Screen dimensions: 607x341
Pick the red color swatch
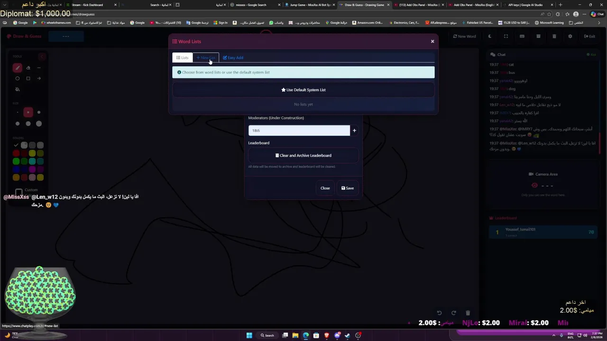pos(16,153)
